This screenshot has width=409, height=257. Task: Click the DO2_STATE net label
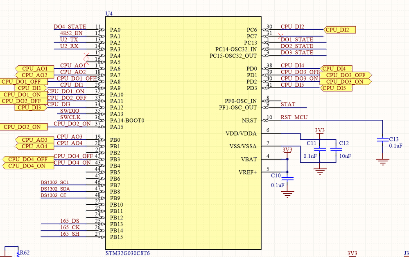[297, 46]
